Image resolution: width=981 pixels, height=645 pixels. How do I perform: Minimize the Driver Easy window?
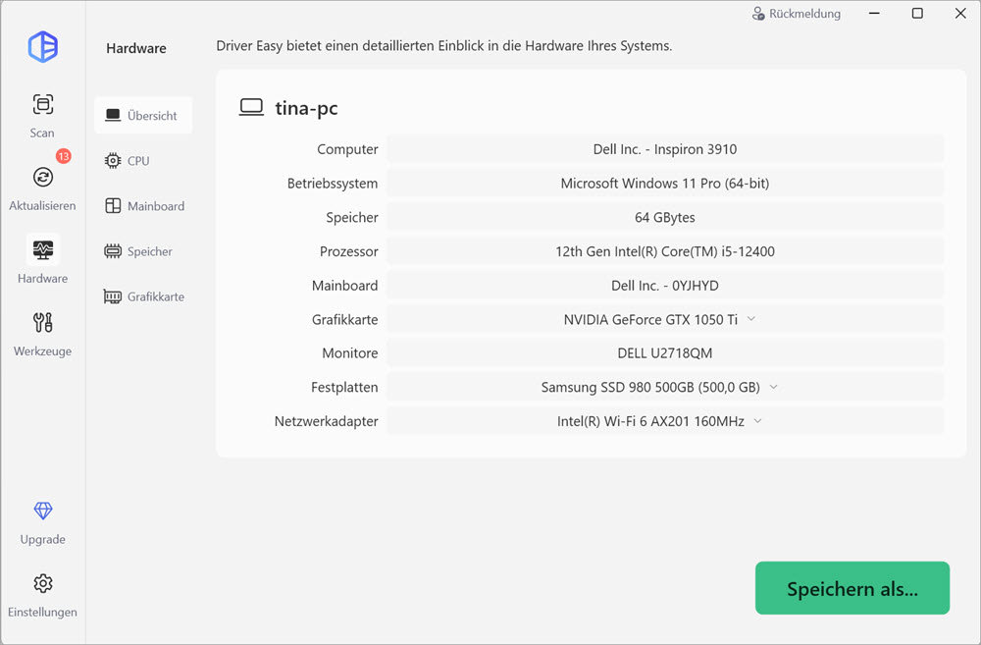(x=875, y=13)
